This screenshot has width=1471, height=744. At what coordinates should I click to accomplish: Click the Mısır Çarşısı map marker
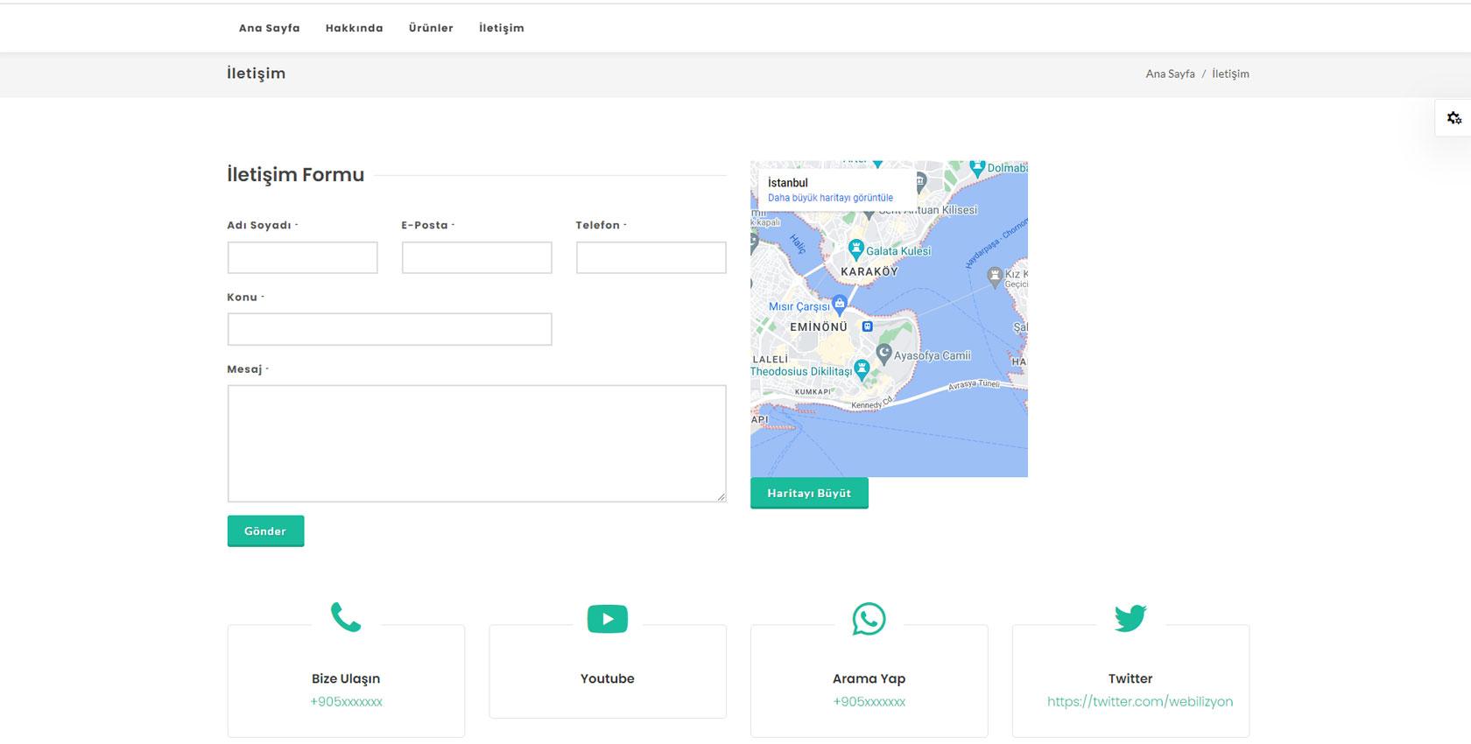839,305
